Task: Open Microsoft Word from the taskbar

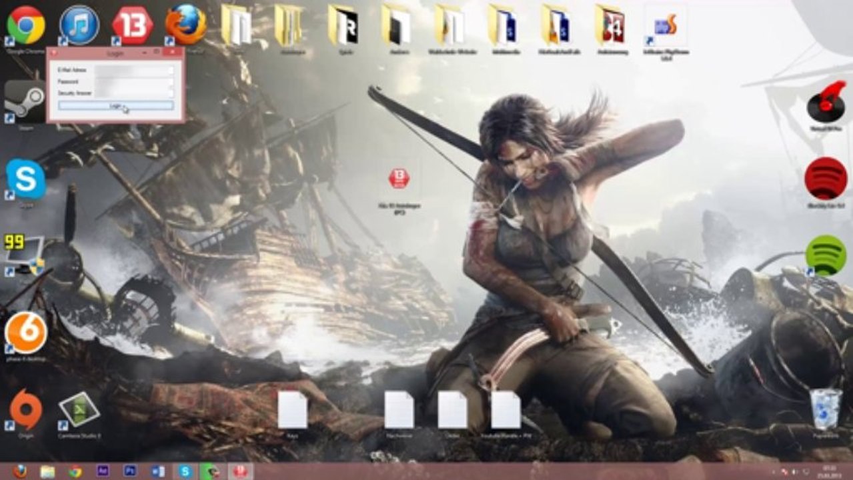Action: tap(157, 471)
